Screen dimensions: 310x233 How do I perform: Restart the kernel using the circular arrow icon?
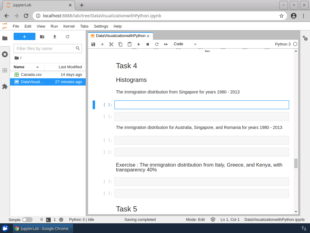[x=157, y=44]
